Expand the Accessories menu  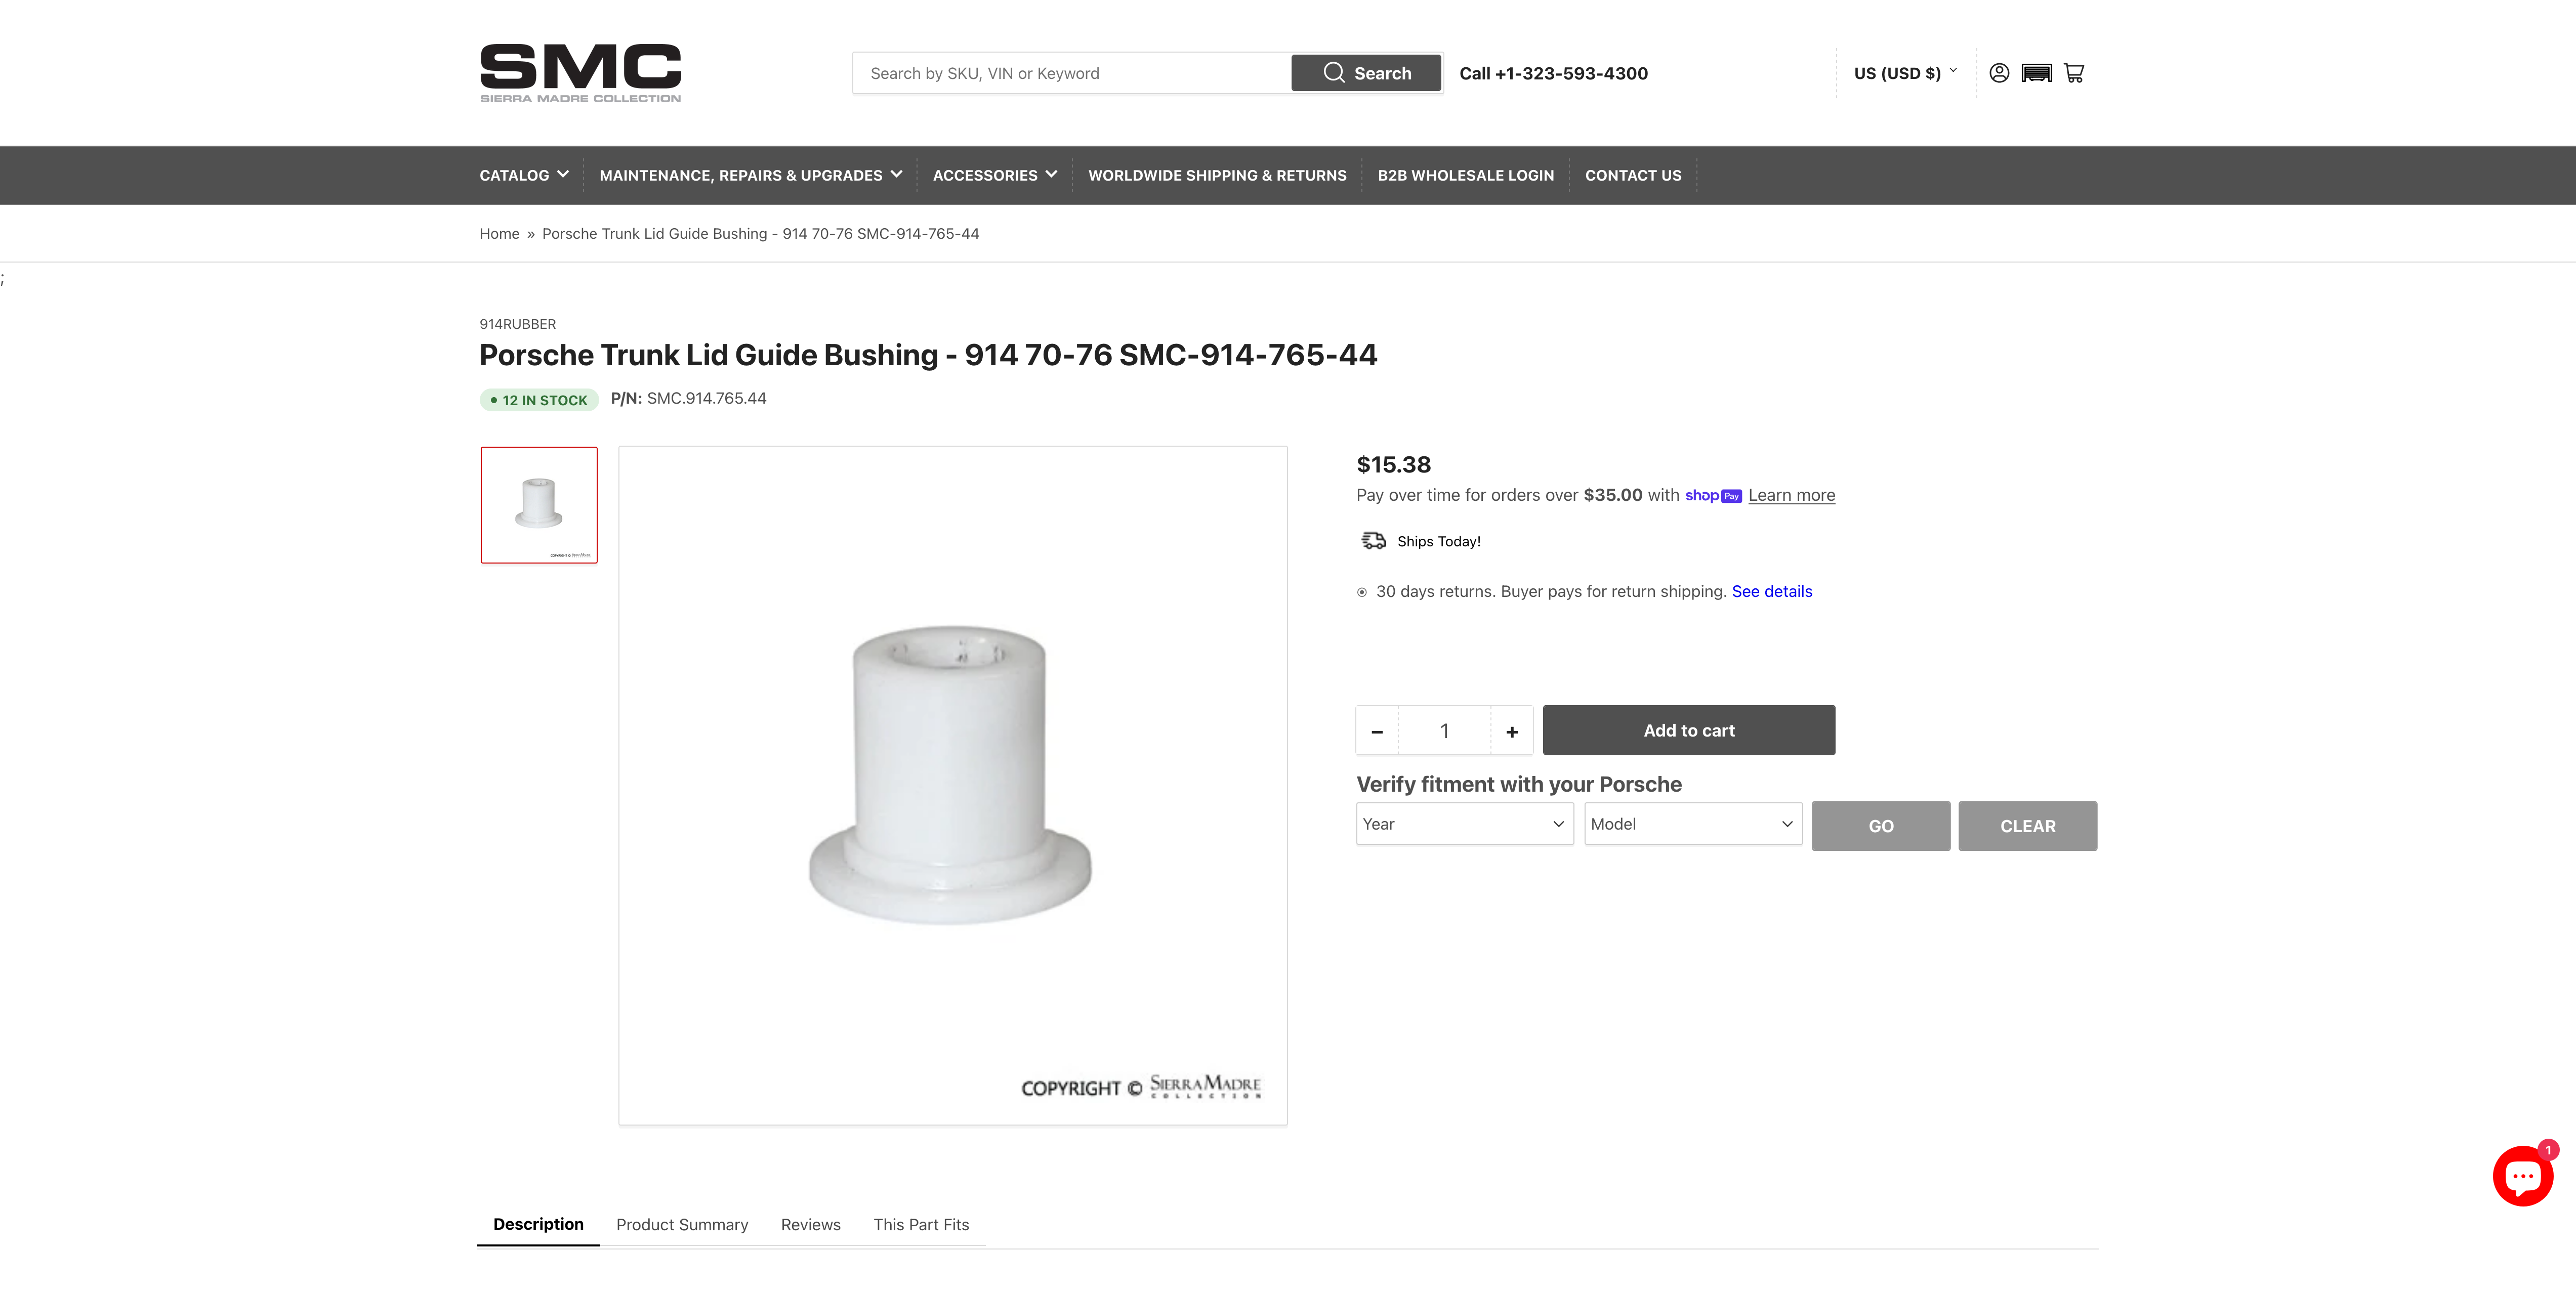[x=994, y=175]
